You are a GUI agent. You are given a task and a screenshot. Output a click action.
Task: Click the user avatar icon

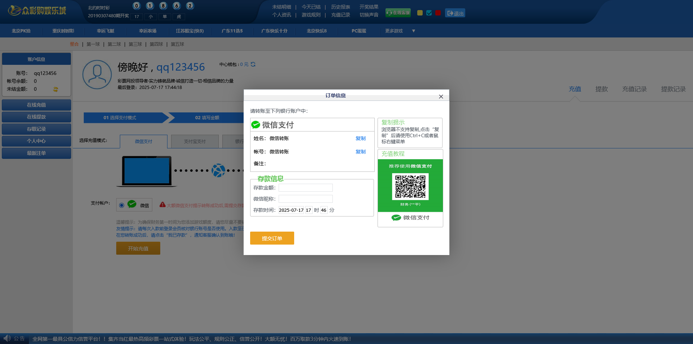[x=97, y=75]
